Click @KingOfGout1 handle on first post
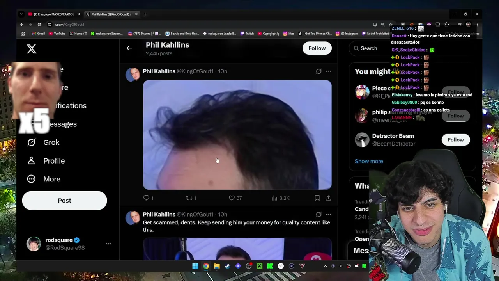This screenshot has height=281, width=499. (x=195, y=71)
